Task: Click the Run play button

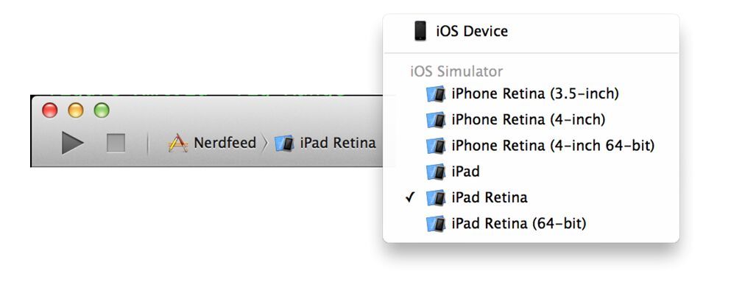Action: 73,143
